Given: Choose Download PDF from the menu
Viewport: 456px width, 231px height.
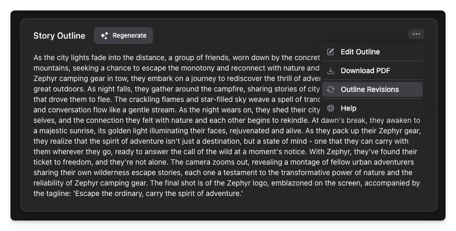Looking at the screenshot, I should pos(365,71).
